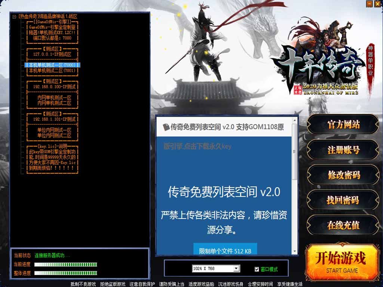This screenshot has width=383, height=287.
Task: Open 注册账号 account registration
Action: 343,150
